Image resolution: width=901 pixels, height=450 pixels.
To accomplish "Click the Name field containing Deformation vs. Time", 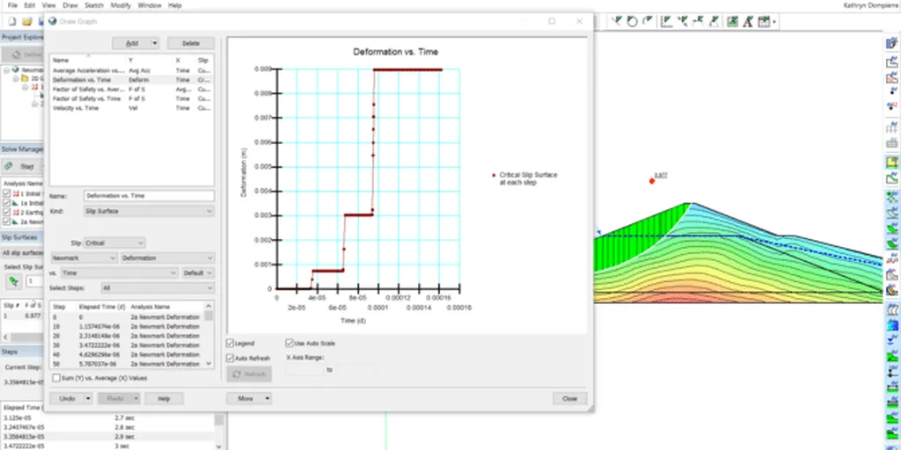I will [149, 196].
